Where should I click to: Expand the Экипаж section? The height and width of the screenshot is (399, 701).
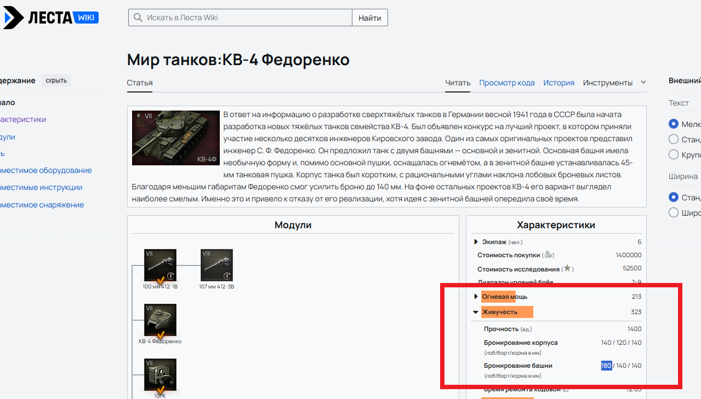[x=475, y=241]
